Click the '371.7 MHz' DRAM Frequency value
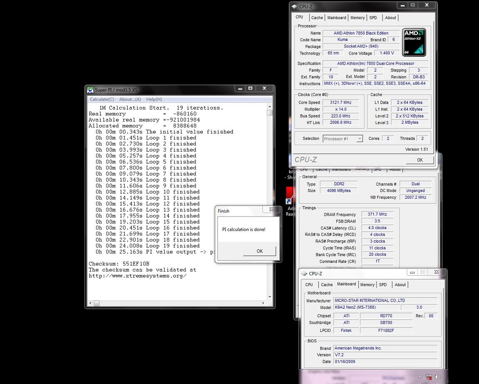 (x=377, y=214)
